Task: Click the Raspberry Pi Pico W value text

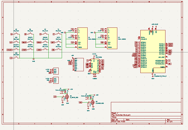Action: [160, 76]
